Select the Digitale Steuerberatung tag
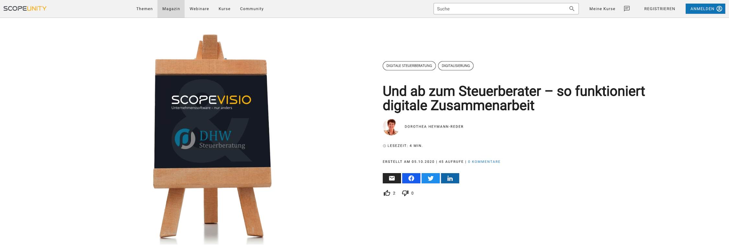729x245 pixels. 409,66
